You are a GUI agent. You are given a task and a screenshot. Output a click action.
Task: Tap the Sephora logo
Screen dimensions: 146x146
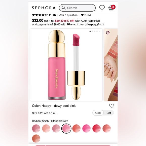point(44,8)
